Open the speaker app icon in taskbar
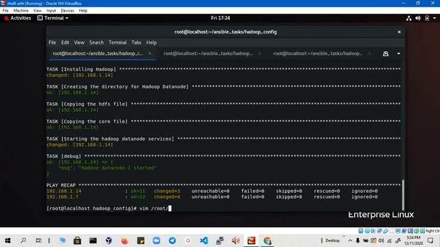Image resolution: width=440 pixels, height=247 pixels. tap(235, 241)
